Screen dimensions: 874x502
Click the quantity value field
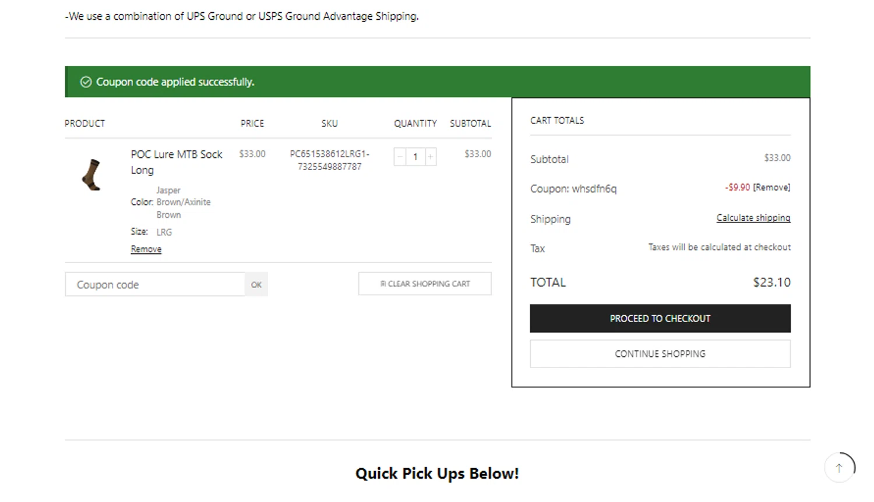coord(415,157)
